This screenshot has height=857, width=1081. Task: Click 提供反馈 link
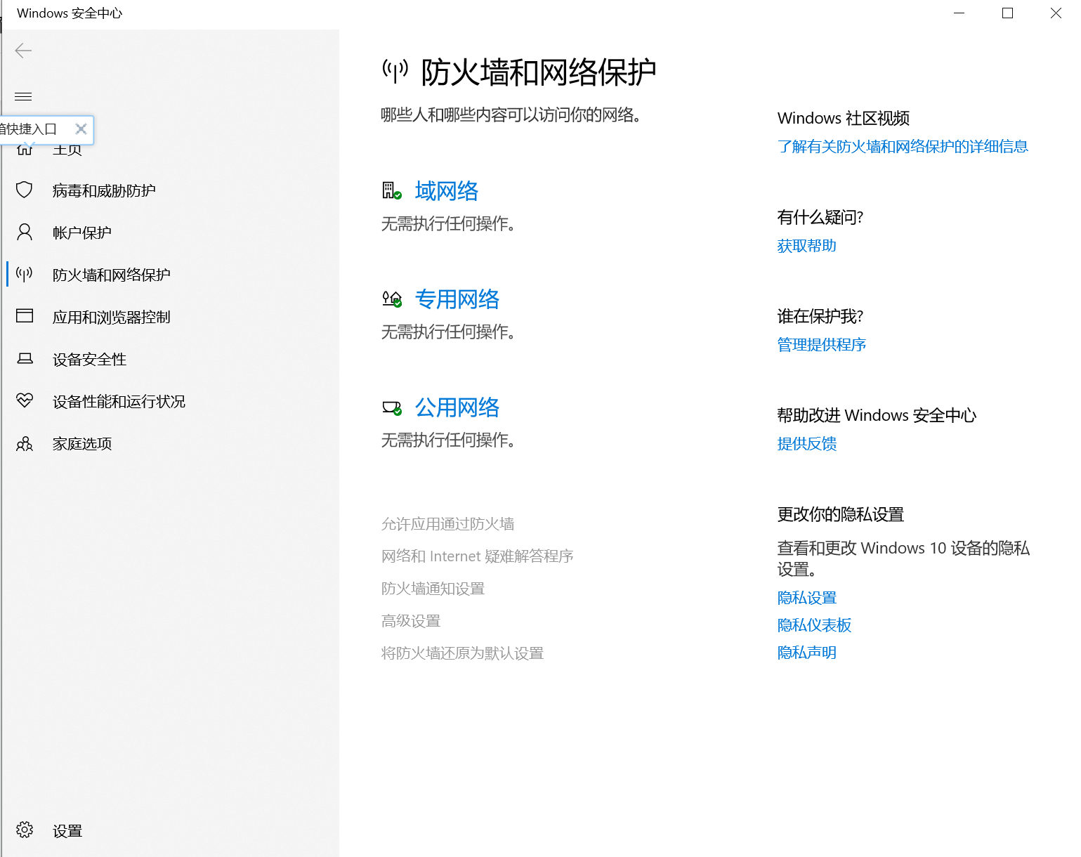coord(807,444)
